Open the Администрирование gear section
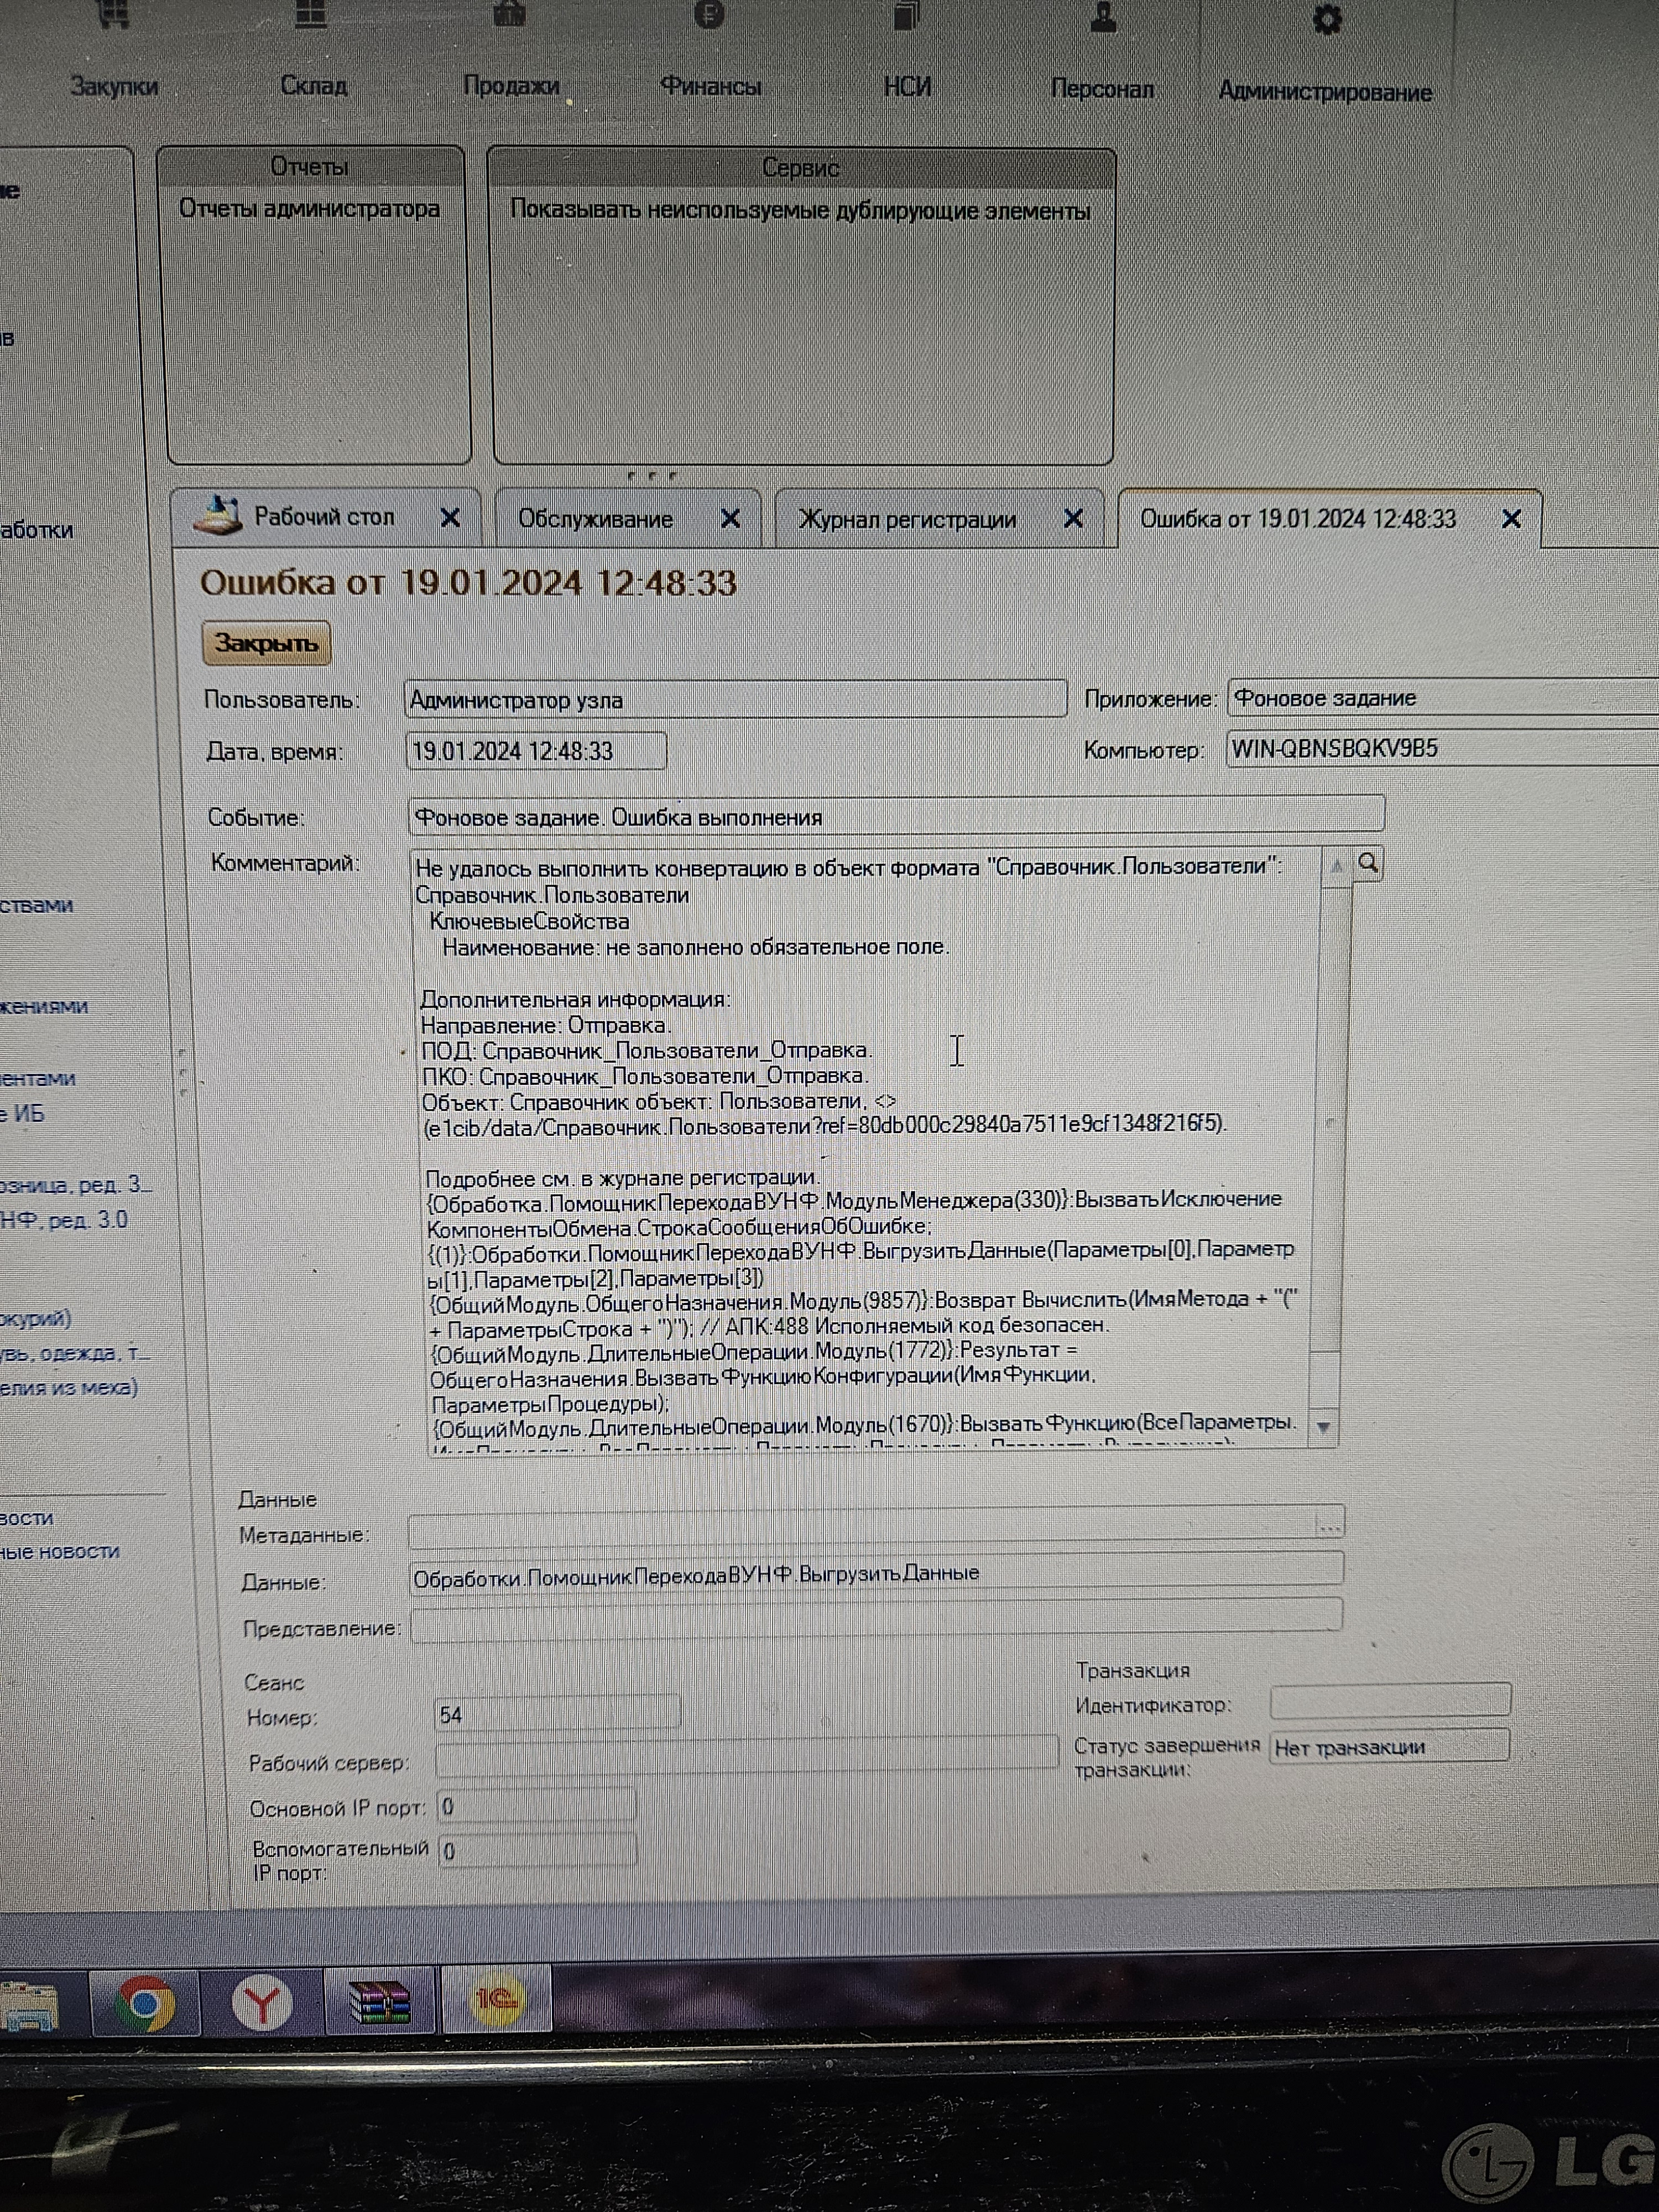This screenshot has width=1659, height=2212. (1326, 20)
